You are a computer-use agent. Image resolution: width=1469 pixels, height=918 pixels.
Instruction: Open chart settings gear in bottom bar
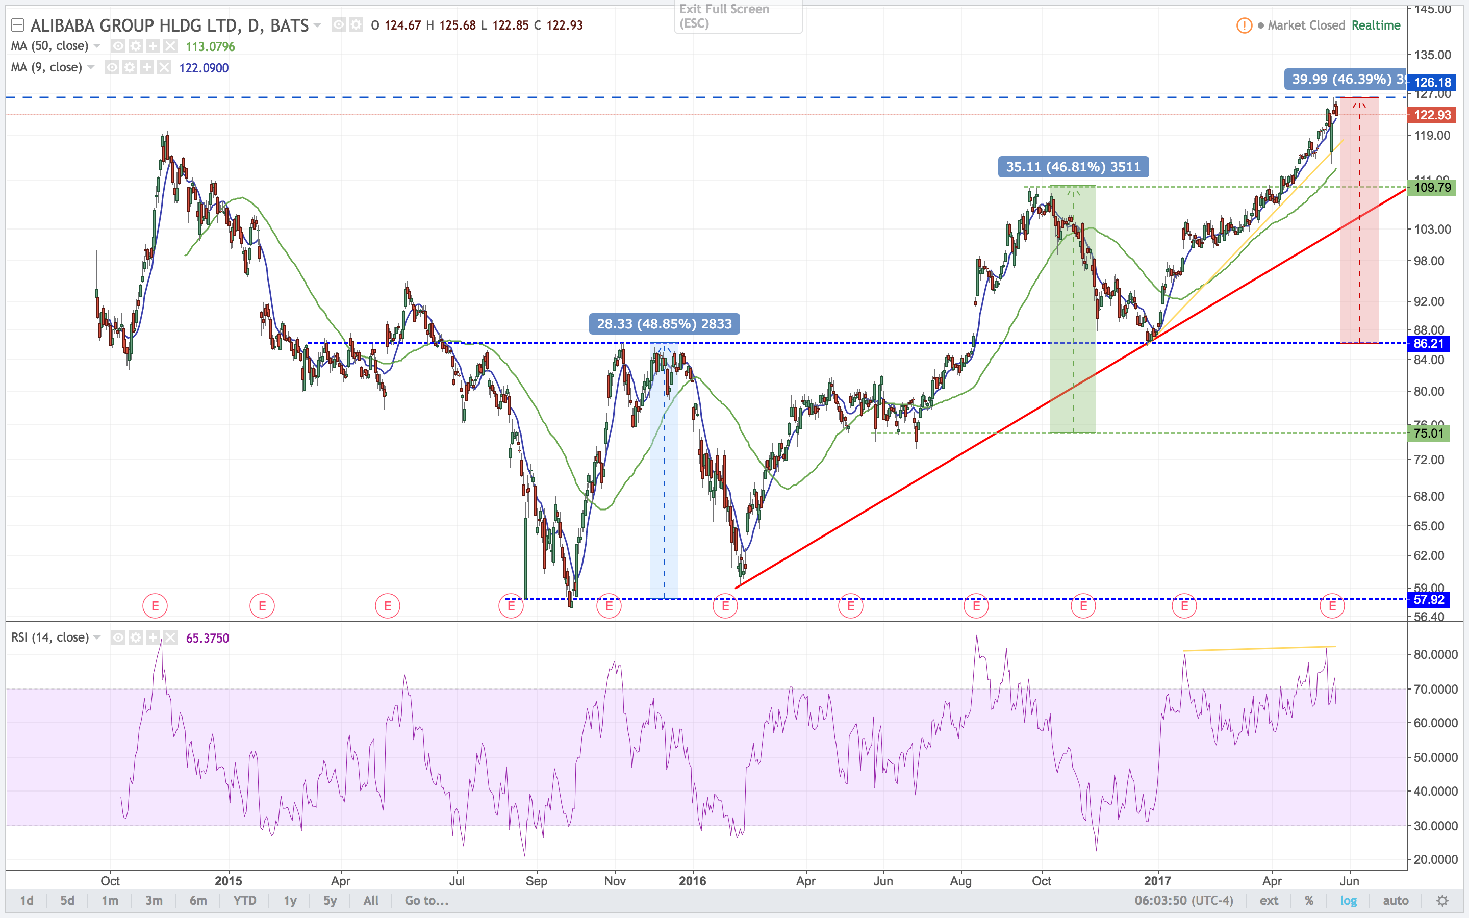(1442, 900)
